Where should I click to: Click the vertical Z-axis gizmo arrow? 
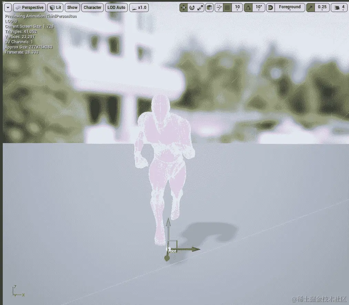pyautogui.click(x=168, y=229)
